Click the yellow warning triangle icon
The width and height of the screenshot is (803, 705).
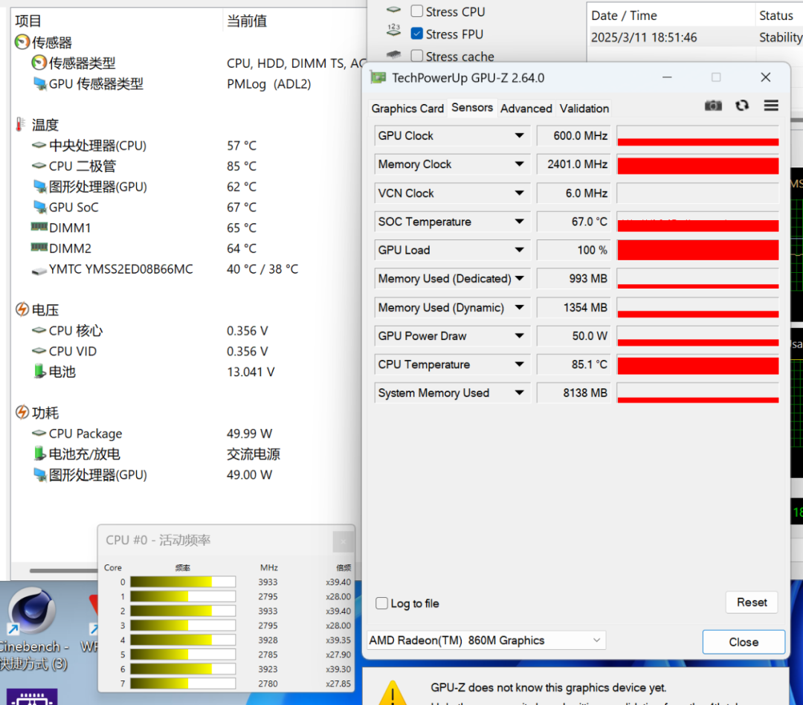click(x=393, y=692)
